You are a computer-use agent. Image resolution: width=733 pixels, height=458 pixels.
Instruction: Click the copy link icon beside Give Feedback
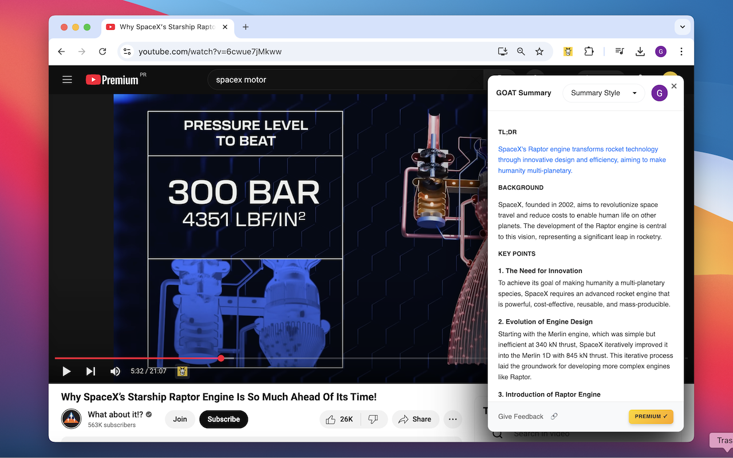tap(554, 416)
